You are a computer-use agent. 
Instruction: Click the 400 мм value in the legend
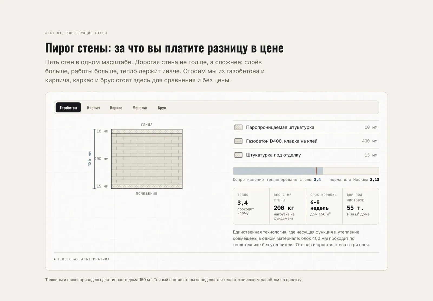[x=370, y=141]
